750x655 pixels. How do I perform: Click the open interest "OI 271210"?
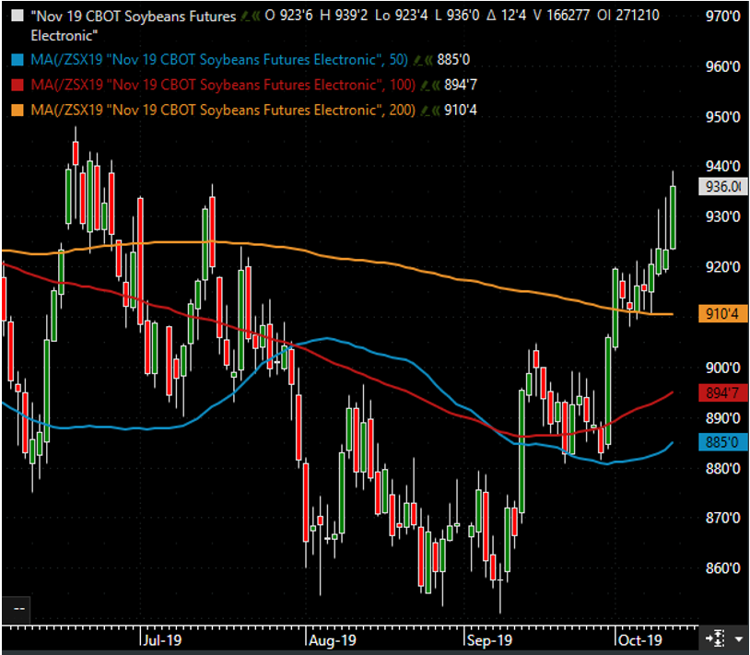(x=628, y=16)
